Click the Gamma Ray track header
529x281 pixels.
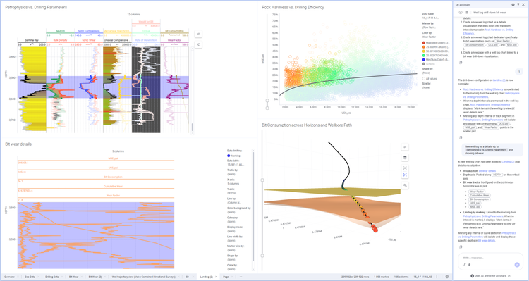(32, 40)
